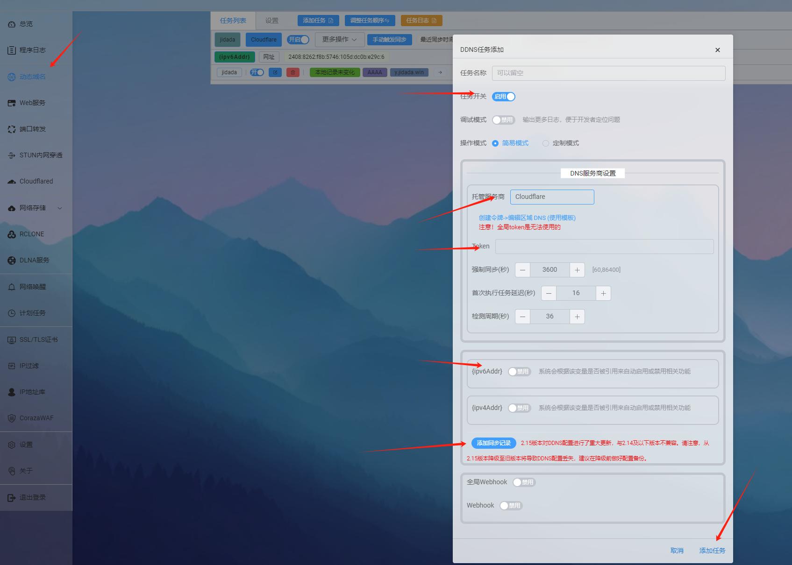Open the 更多操作 dropdown
This screenshot has height=565, width=792.
pos(339,40)
